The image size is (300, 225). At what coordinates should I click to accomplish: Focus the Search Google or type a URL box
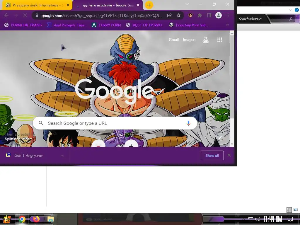point(115,123)
